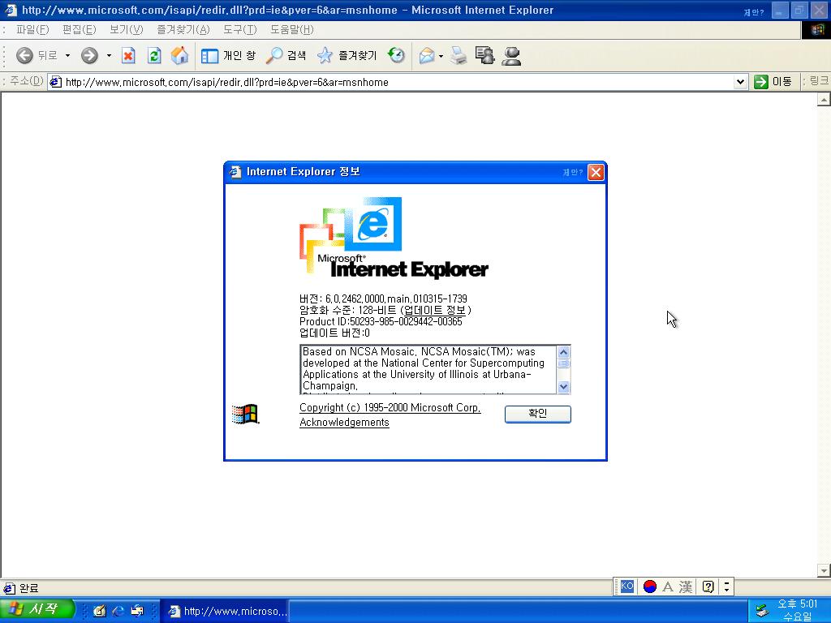Click the 업데이트 버전:0 text line
Screen dimensions: 831x623
point(334,333)
